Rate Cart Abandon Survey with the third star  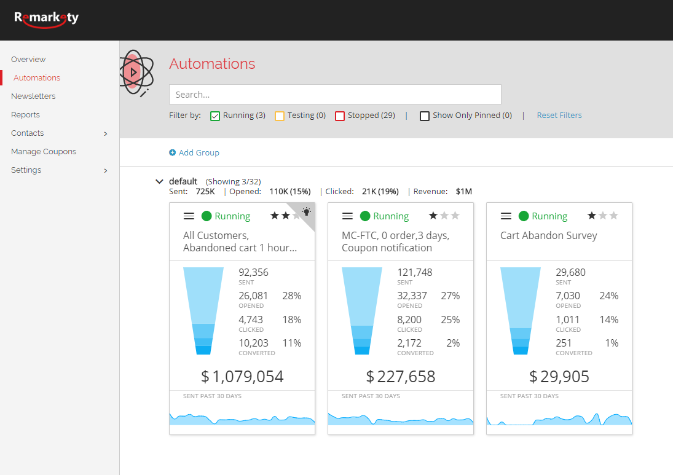613,215
